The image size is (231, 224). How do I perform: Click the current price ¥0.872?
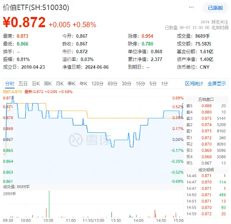24,22
